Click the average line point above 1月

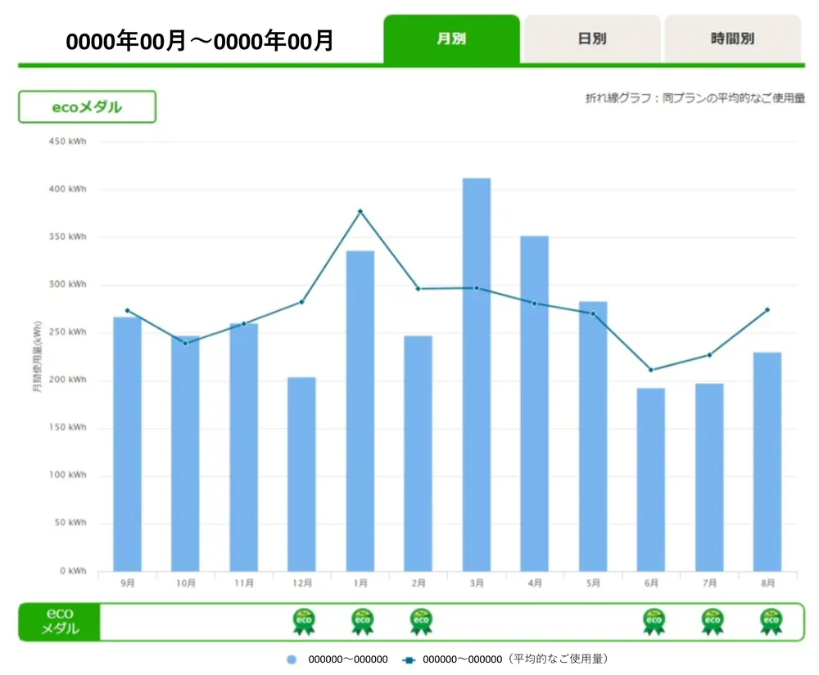click(360, 212)
